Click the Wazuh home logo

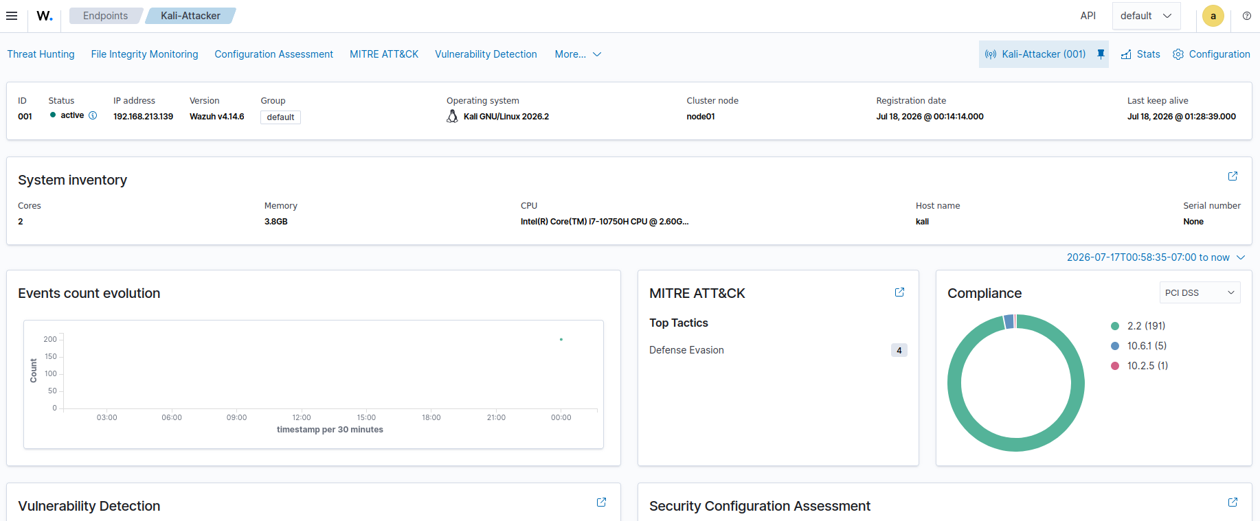click(x=45, y=16)
